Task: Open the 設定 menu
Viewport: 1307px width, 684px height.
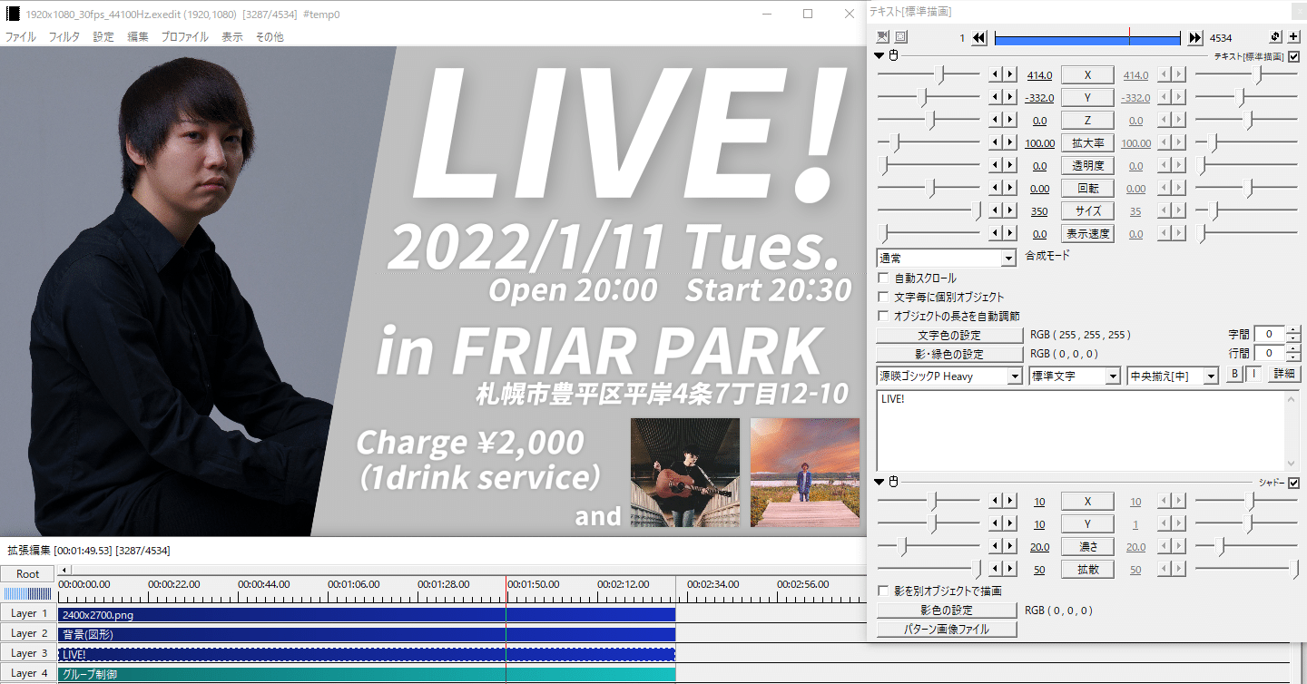Action: 103,37
